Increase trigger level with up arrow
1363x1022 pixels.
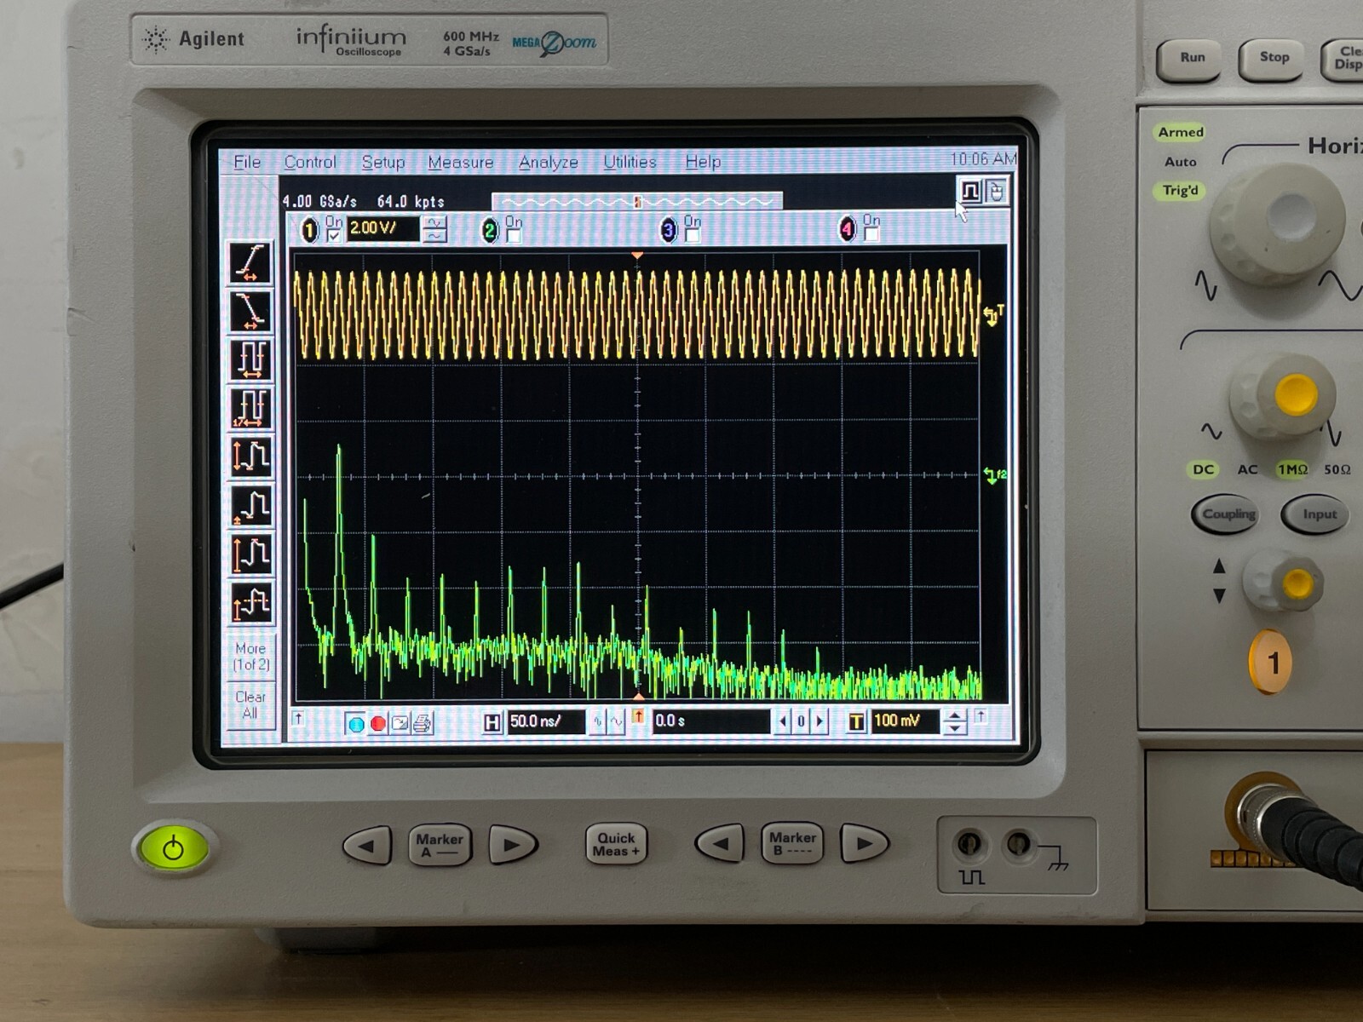956,716
